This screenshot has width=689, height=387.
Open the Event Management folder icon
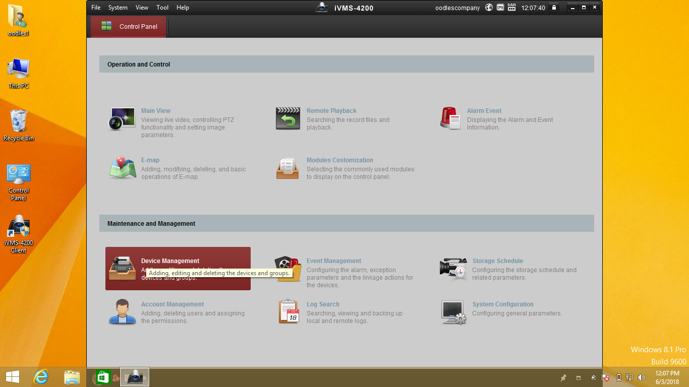pos(288,269)
